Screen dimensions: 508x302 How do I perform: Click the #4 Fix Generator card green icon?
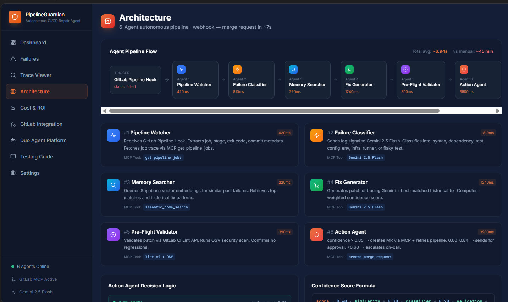point(317,185)
